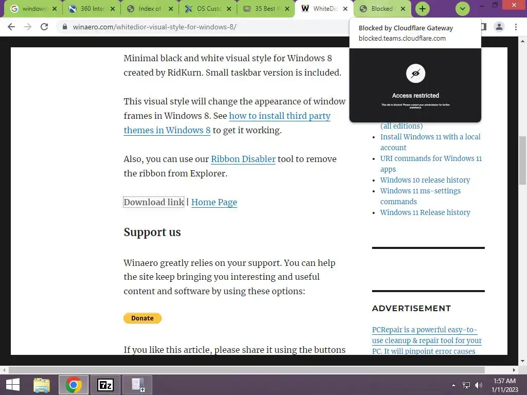Show hidden system tray icons
This screenshot has width=527, height=395.
click(453, 385)
